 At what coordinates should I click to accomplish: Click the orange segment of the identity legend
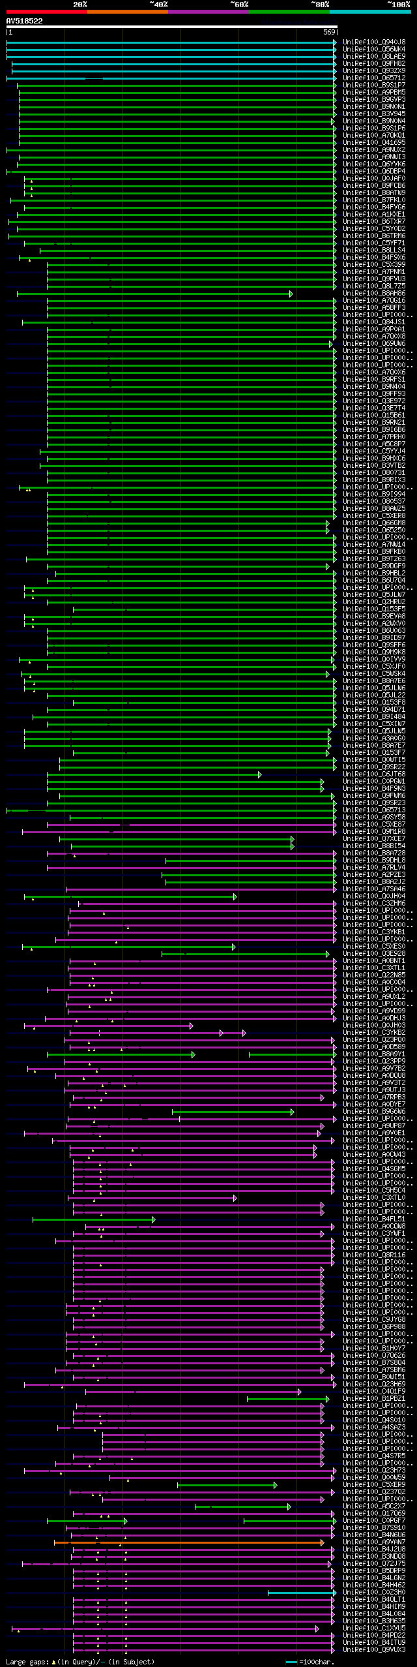click(127, 12)
